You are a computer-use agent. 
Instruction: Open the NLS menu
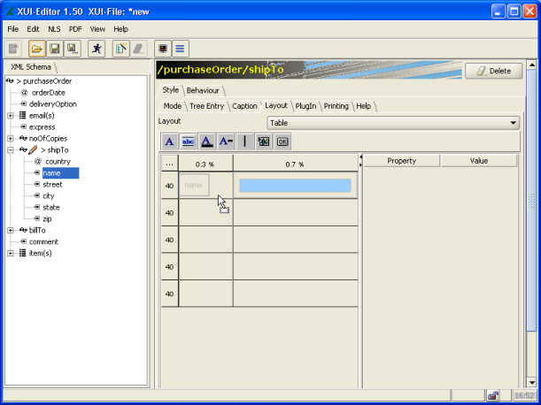tap(55, 29)
